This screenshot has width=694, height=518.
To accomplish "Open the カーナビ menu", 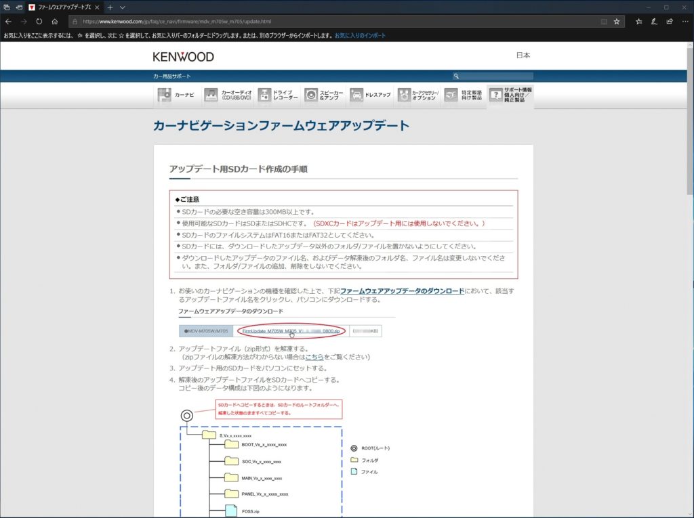I will [177, 95].
